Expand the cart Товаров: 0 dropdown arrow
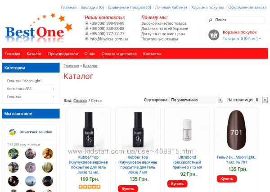This screenshot has height=192, width=270. click(x=260, y=38)
